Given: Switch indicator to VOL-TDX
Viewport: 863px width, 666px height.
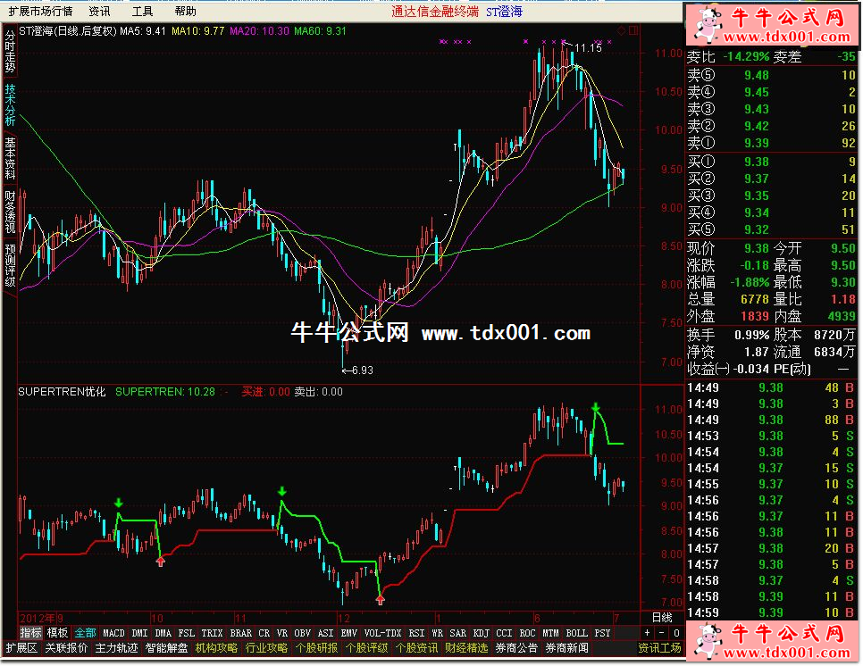Looking at the screenshot, I should (x=382, y=633).
